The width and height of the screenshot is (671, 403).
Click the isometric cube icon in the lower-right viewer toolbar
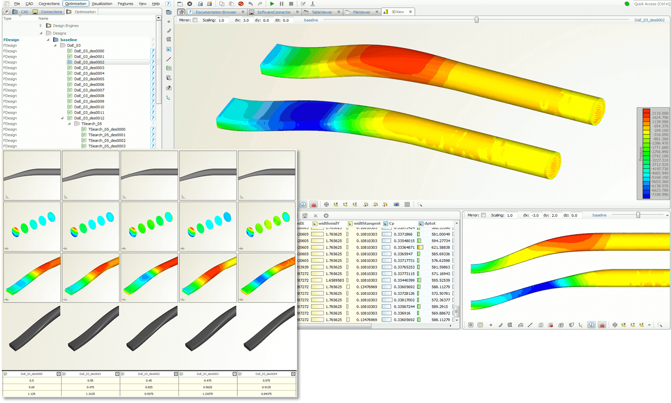click(615, 325)
